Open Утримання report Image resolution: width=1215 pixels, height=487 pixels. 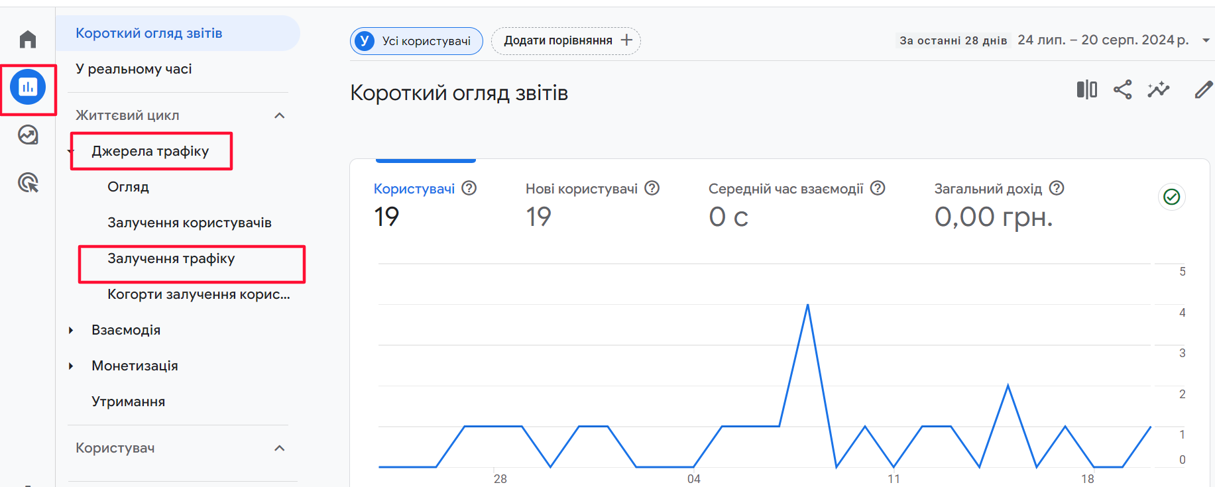(128, 402)
